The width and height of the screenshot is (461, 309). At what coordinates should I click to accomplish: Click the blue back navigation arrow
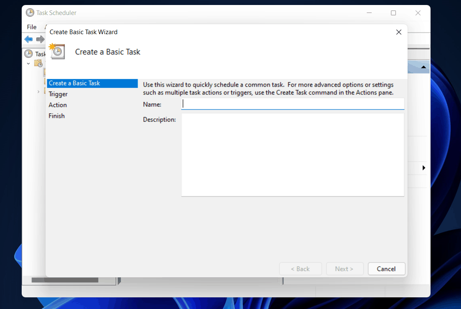[28, 39]
